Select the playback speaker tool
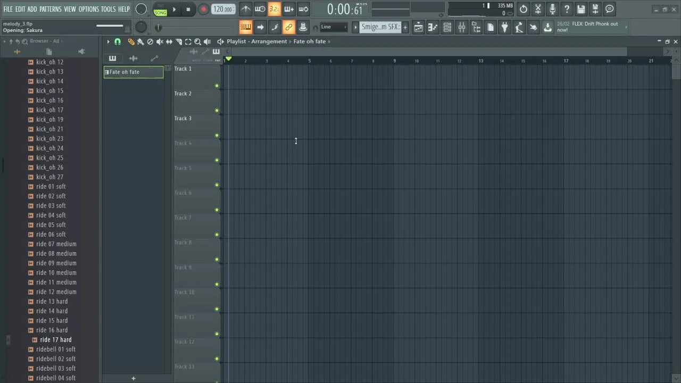 coord(207,41)
